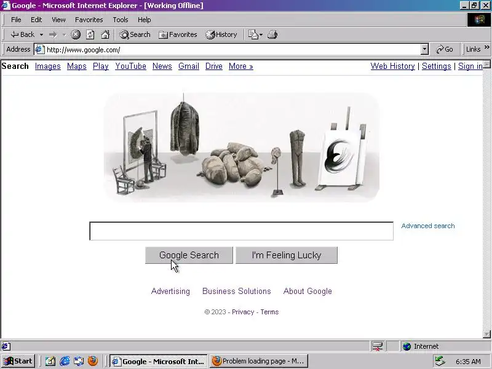Open the Business Solutions link

click(x=237, y=291)
